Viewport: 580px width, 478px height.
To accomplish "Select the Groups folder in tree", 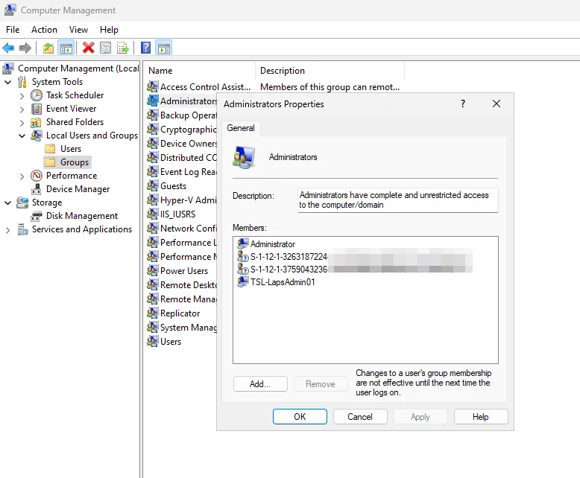I will click(67, 162).
